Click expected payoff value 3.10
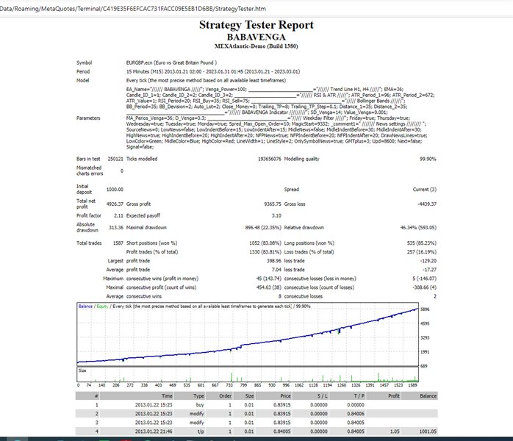Screen dimensions: 513x441 276,215
